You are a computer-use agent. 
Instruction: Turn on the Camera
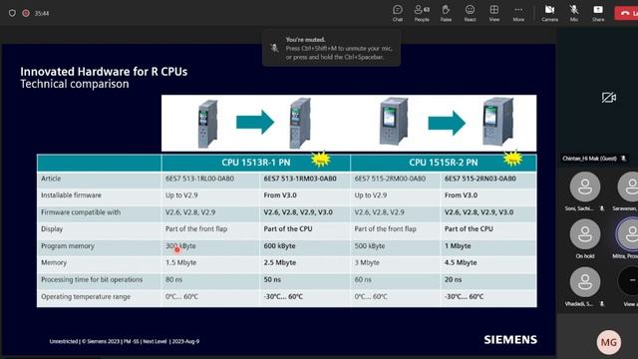tap(549, 13)
